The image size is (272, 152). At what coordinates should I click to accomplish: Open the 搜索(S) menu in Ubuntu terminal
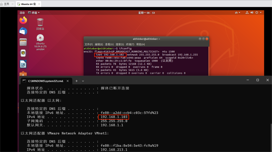[x=120, y=44]
